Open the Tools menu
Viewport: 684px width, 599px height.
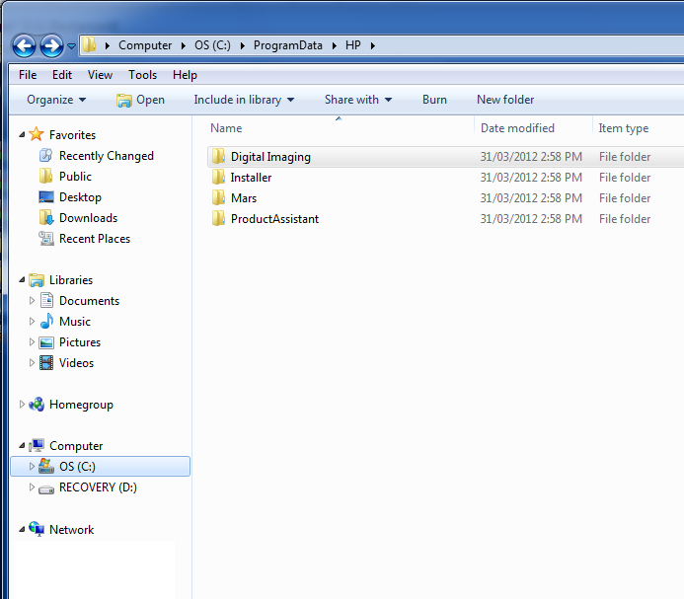click(x=142, y=75)
